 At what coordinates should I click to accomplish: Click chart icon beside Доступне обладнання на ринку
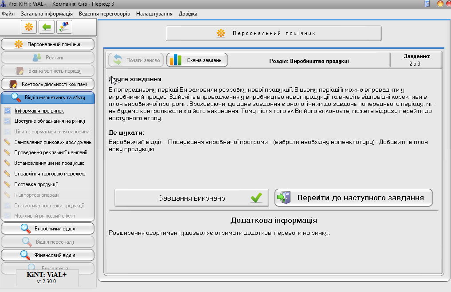click(x=7, y=121)
